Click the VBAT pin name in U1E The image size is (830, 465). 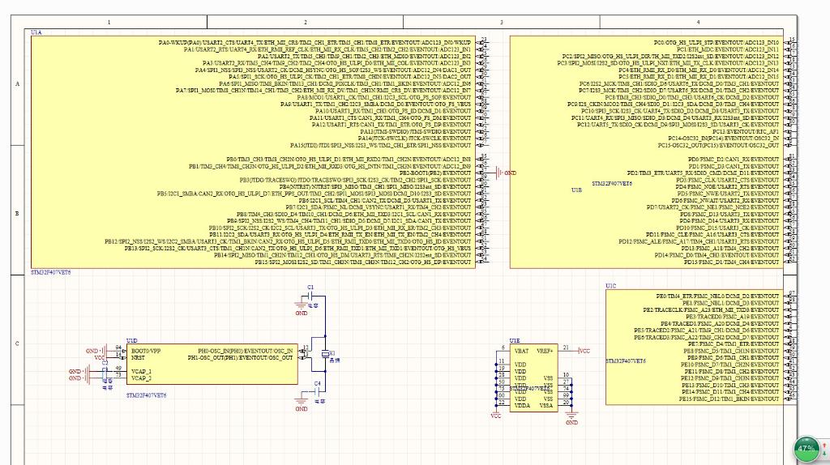pyautogui.click(x=521, y=351)
